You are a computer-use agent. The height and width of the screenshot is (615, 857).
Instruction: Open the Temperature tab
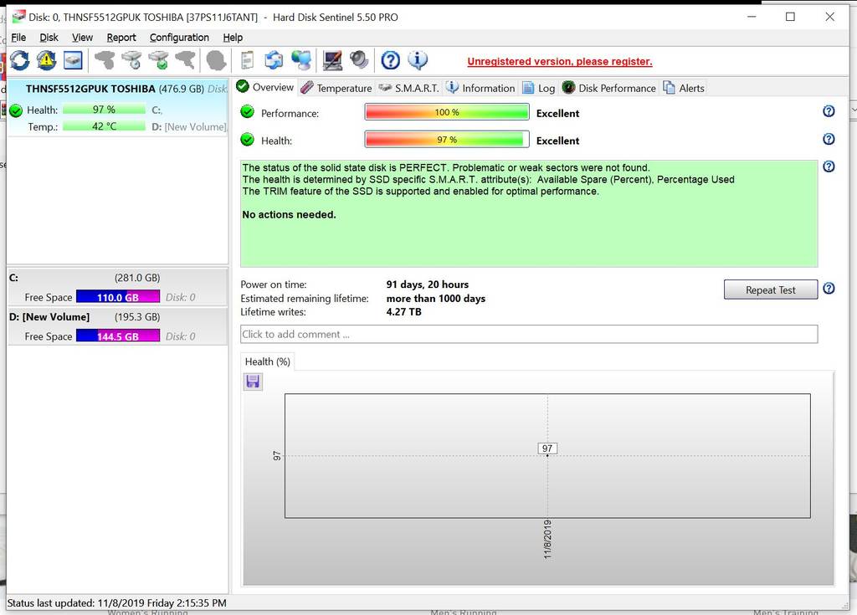click(x=336, y=88)
